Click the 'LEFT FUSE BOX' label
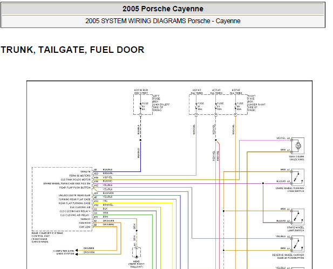 click(161, 103)
